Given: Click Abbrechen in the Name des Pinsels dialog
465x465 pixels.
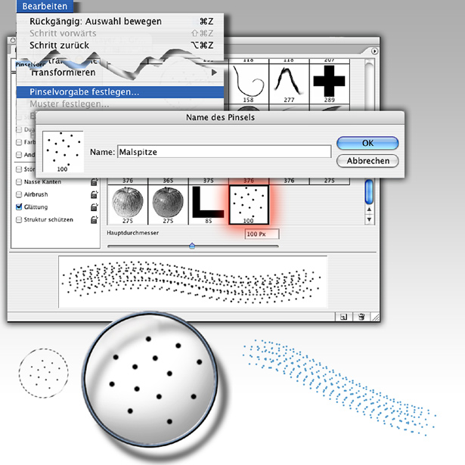Looking at the screenshot, I should (x=367, y=161).
